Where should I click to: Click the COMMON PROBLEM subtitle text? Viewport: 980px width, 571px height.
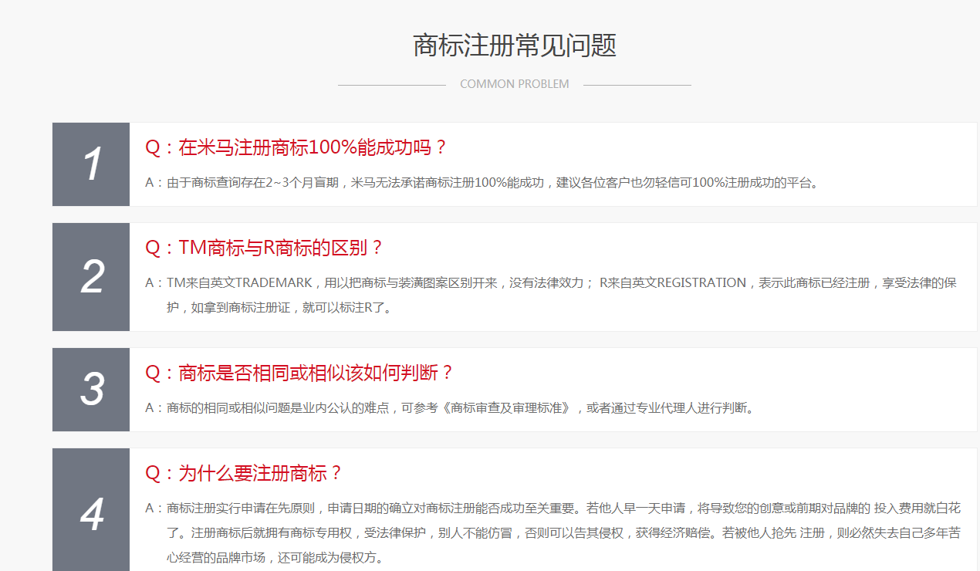(515, 84)
